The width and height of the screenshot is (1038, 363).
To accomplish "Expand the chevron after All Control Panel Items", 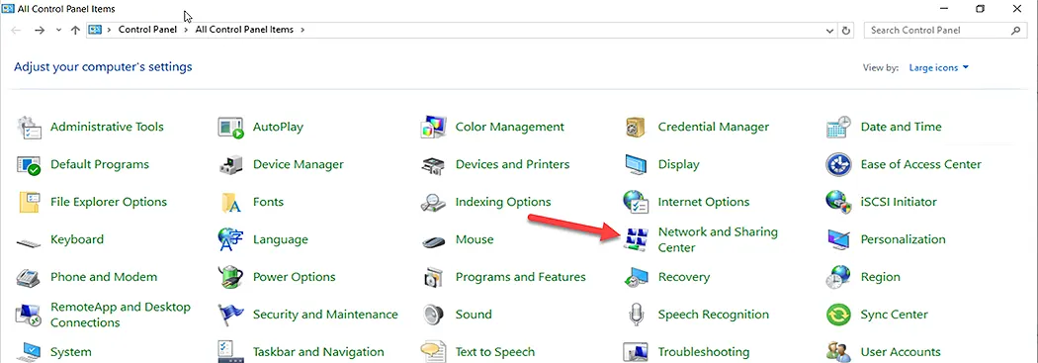I will coord(303,30).
